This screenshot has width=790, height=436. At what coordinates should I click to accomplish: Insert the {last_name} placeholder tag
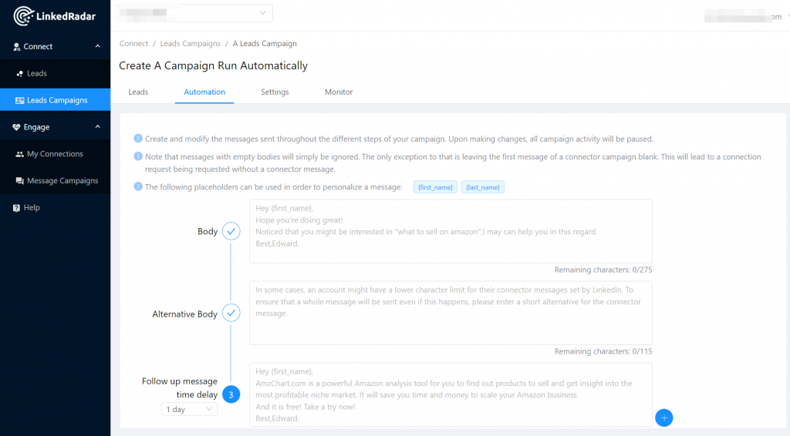coord(483,188)
